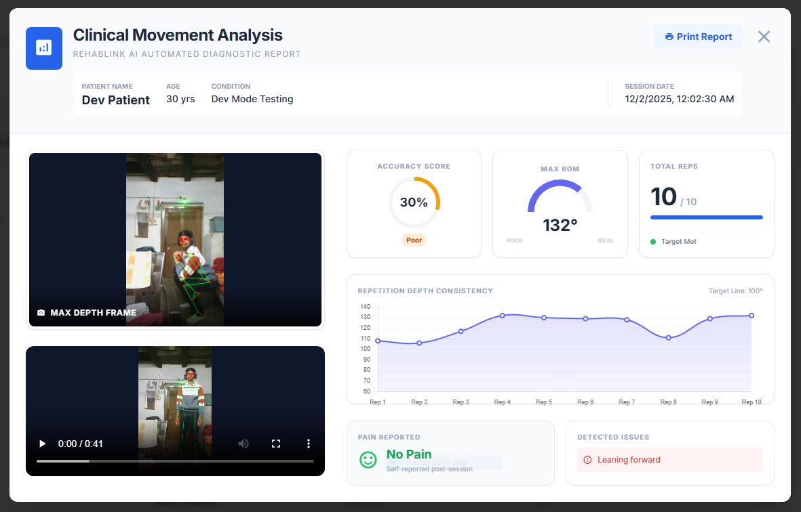Click the 30% accuracy score ring
The width and height of the screenshot is (801, 512).
click(x=414, y=202)
